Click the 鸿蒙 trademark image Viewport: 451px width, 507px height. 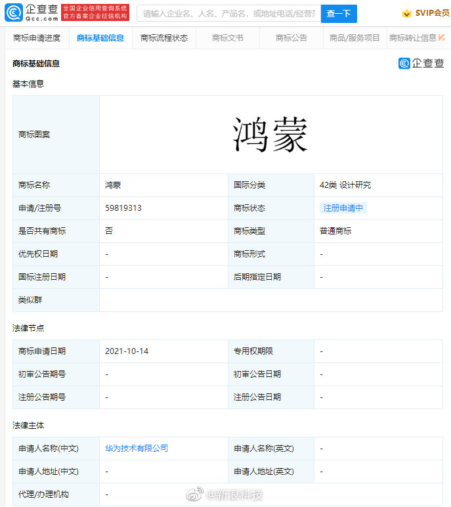[x=270, y=135]
